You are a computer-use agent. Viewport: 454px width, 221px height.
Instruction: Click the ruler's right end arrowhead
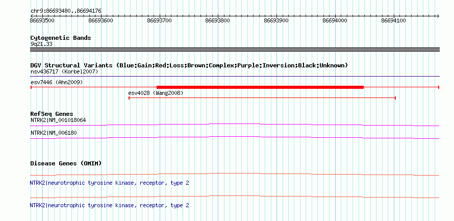(438, 16)
